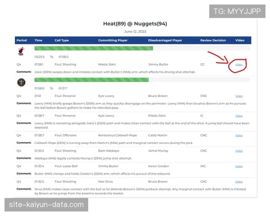This screenshot has width=270, height=216.
Task: Click the green progress bar beside Heat logo
Action: 94,49
